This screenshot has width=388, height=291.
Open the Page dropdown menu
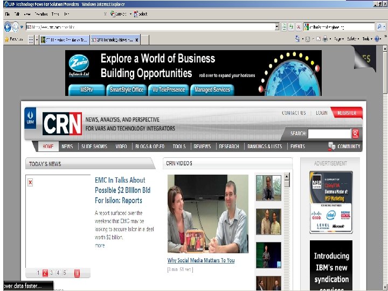coord(339,39)
